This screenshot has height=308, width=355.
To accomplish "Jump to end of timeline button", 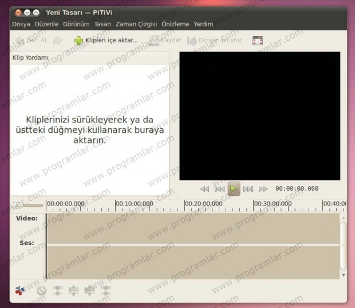I will [x=248, y=189].
